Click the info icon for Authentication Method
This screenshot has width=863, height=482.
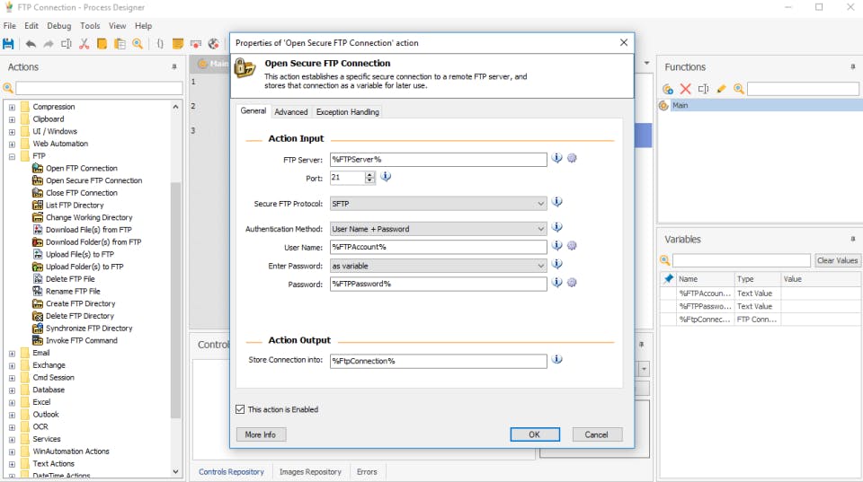557,227
